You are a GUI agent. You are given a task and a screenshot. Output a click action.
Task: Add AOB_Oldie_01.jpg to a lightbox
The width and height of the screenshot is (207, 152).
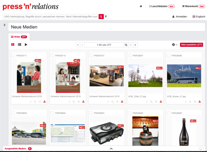coord(147,102)
